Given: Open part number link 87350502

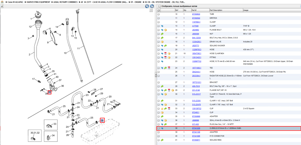Looking at the screenshot, I should [196, 18].
